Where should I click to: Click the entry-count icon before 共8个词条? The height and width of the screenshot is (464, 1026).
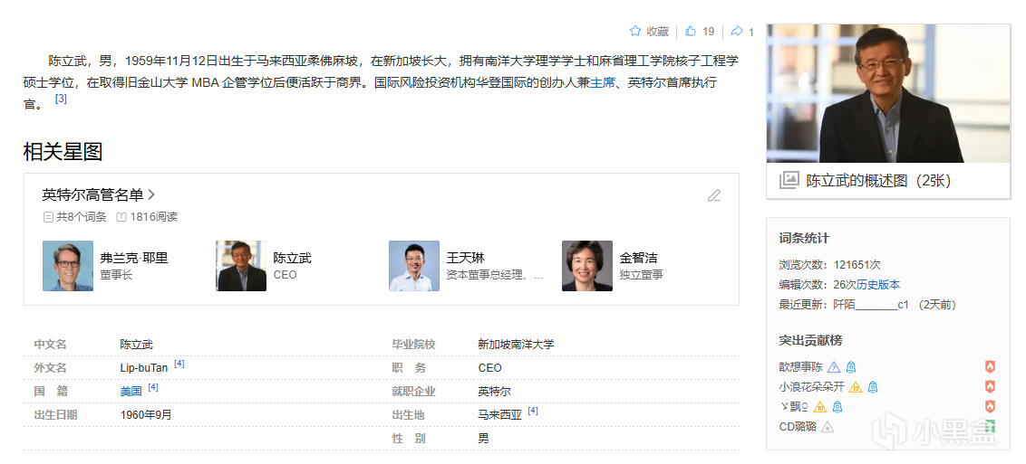click(x=48, y=217)
